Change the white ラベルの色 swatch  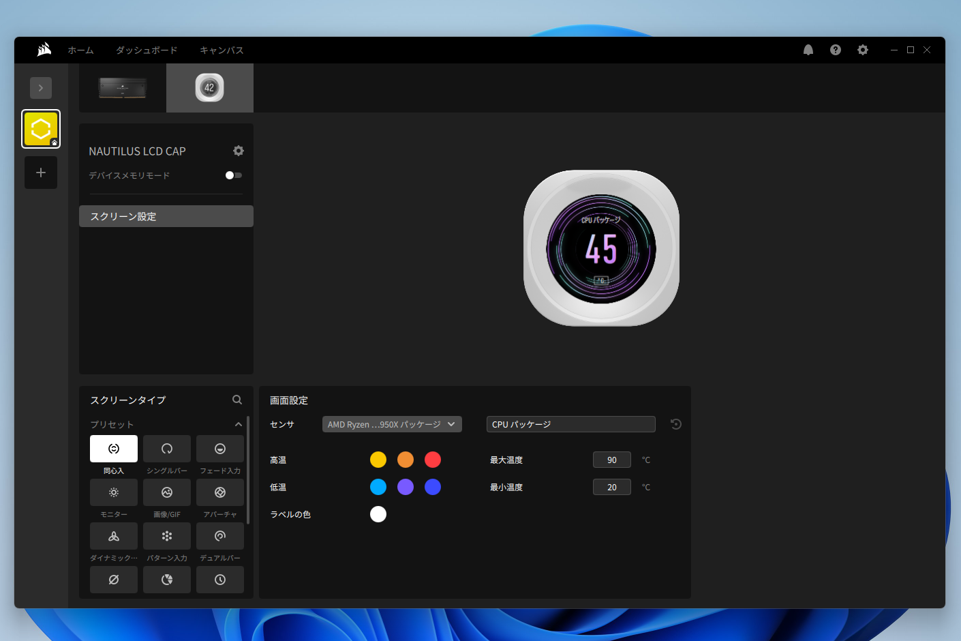(x=378, y=514)
